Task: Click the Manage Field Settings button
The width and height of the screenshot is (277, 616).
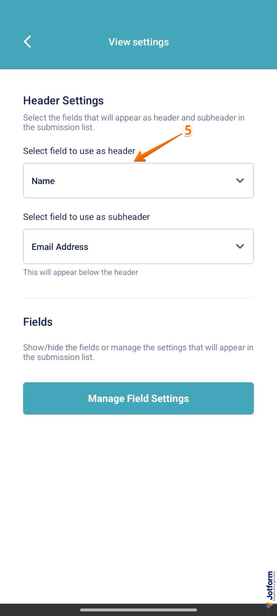Action: 138,398
